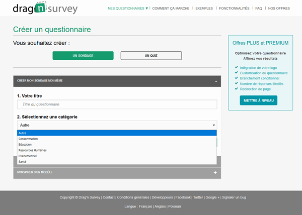302x215 pixels.
Task: Click the category dropdown showing Autre
Action: click(x=117, y=125)
